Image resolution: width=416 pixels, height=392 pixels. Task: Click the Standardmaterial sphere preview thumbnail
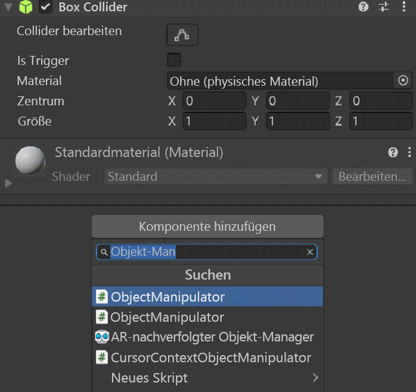click(x=30, y=160)
